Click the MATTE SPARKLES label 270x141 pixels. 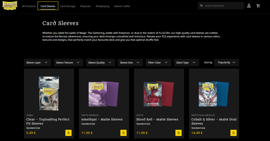coord(90,115)
